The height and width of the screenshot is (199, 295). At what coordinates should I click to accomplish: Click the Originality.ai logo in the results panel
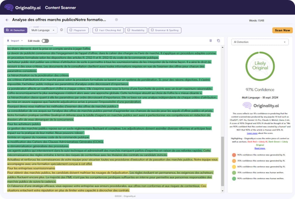(x=260, y=106)
